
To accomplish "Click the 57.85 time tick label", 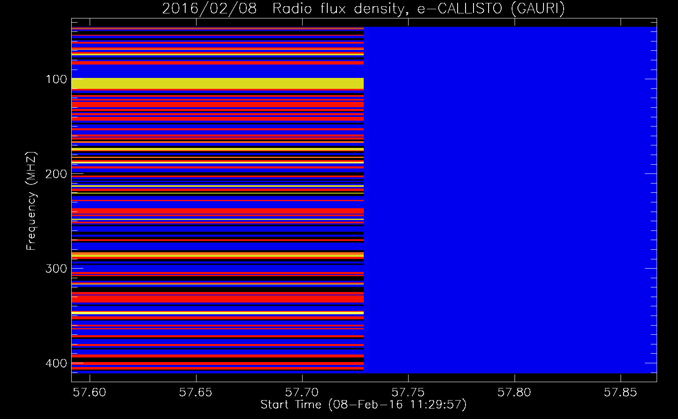I will (x=620, y=393).
